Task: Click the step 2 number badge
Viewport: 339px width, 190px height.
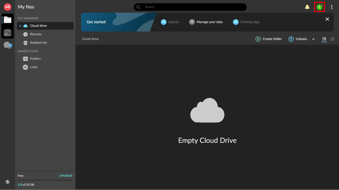Action: click(x=192, y=22)
